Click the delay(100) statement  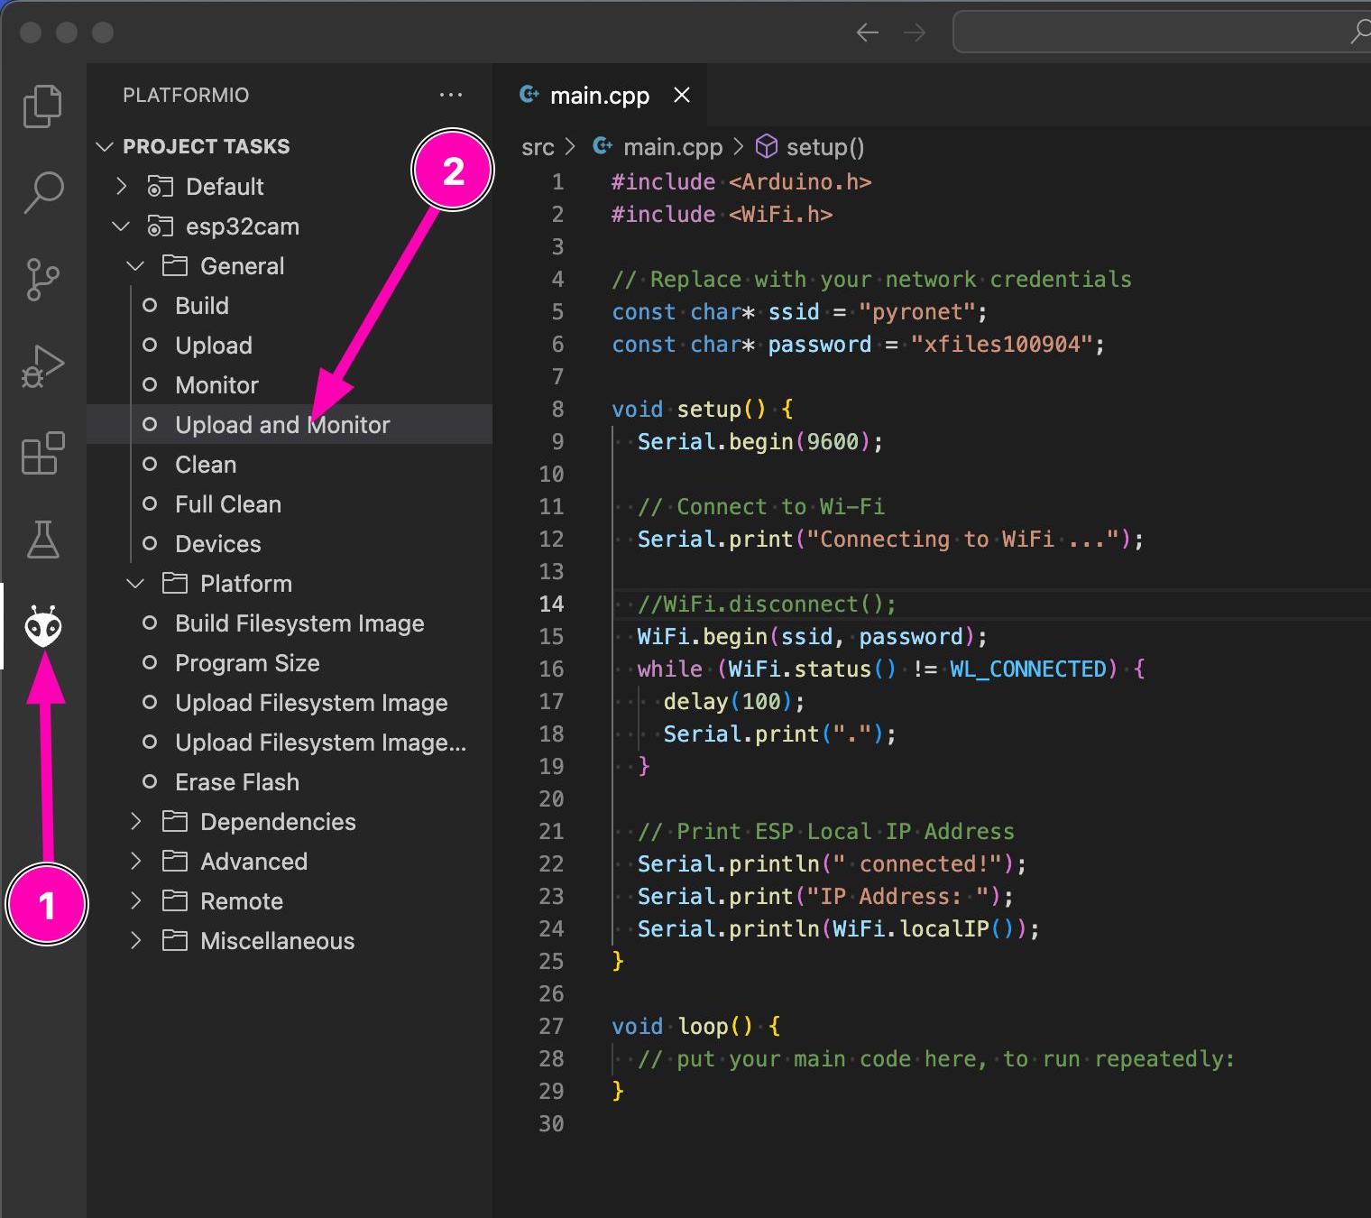point(733,701)
